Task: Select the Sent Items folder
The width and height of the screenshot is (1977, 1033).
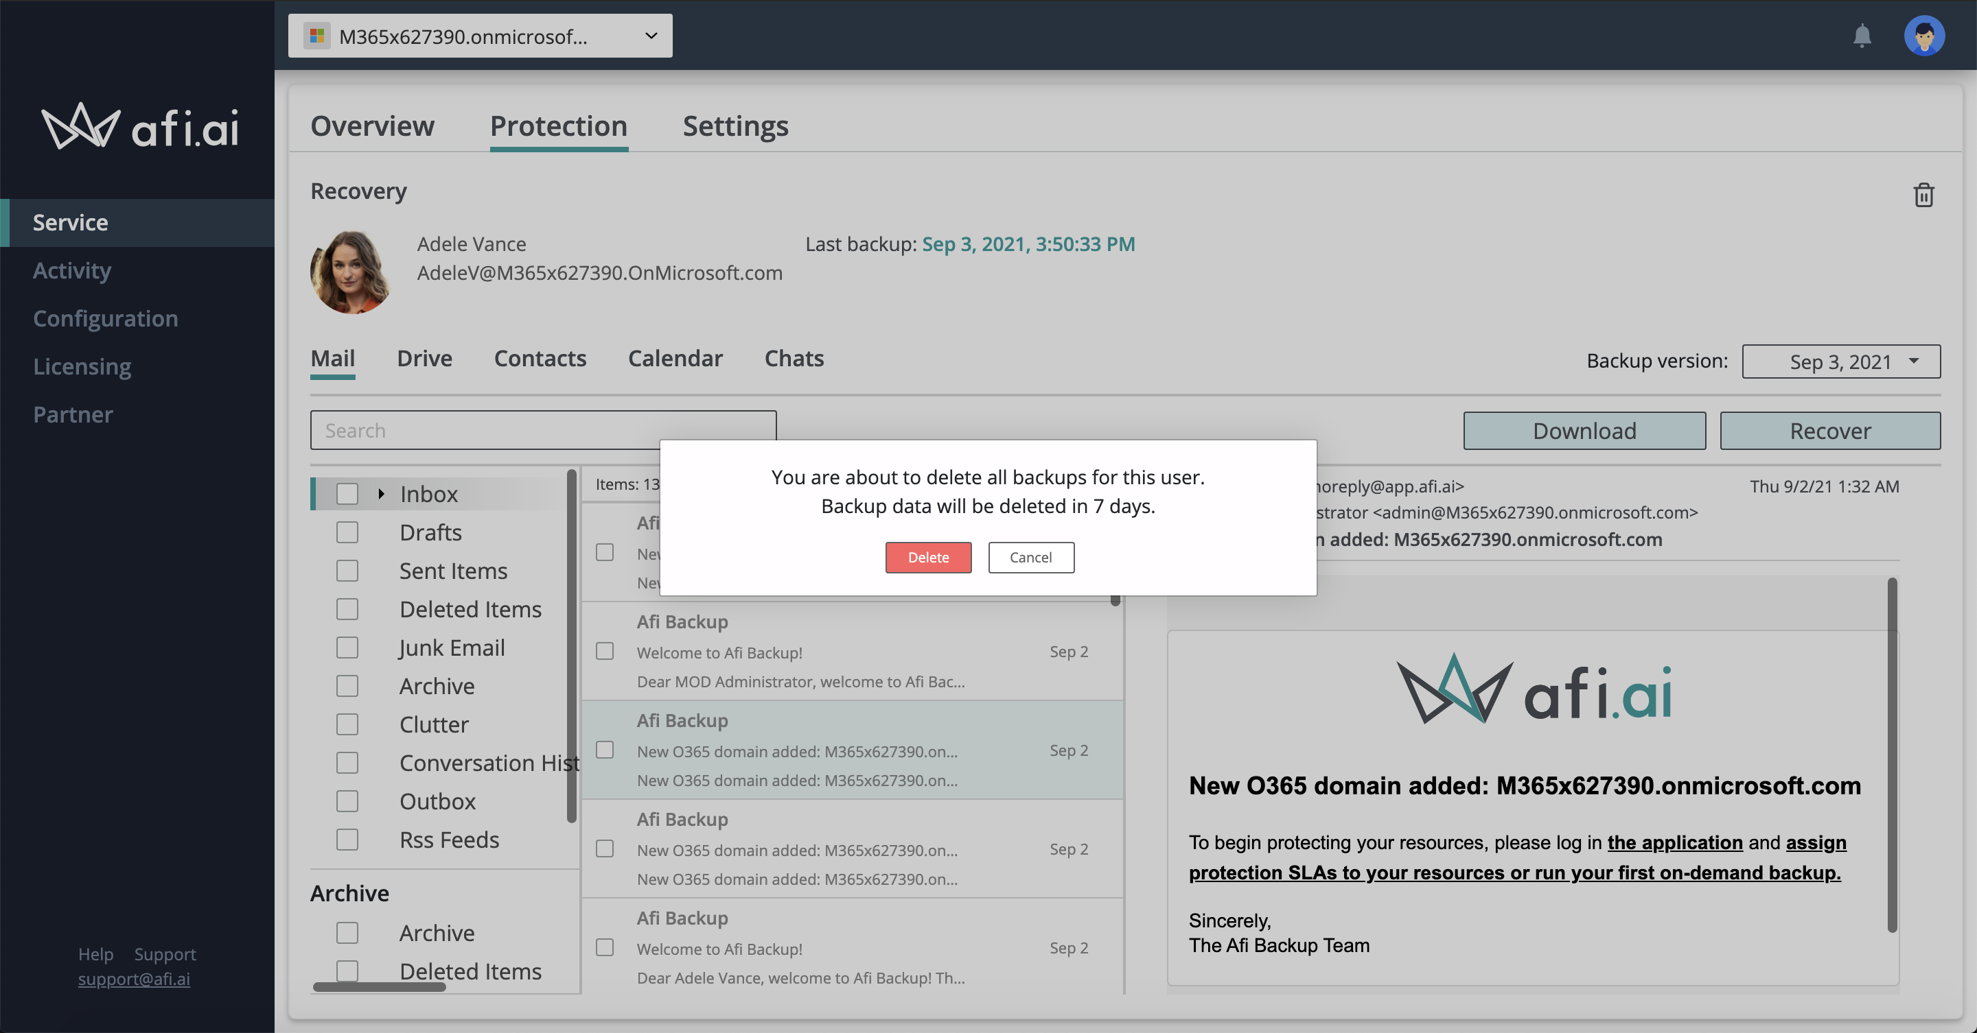Action: click(x=453, y=571)
